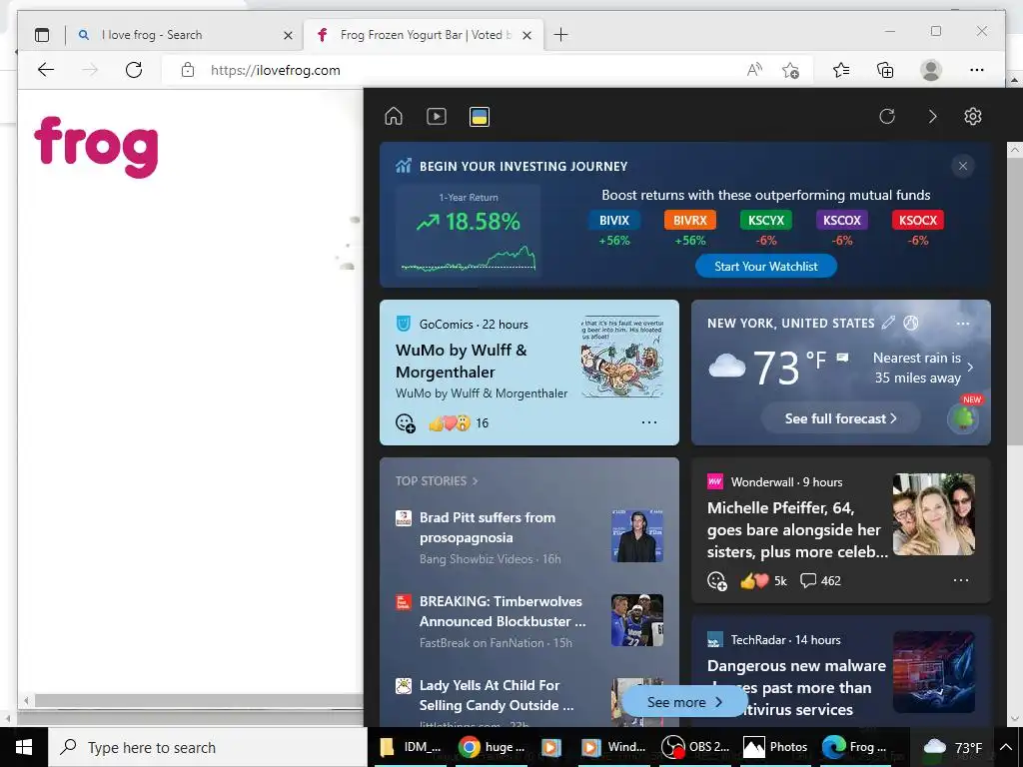Edit the New York weather location pencil

click(888, 323)
